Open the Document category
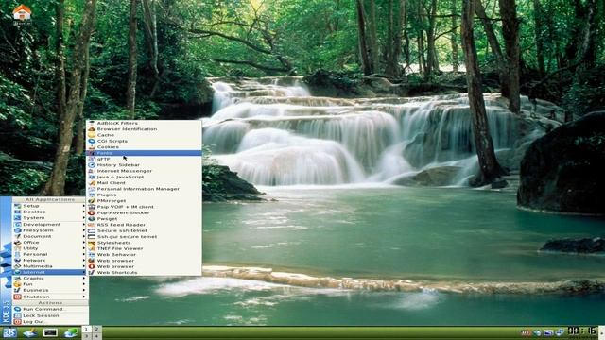This screenshot has height=340, width=605. click(x=49, y=236)
